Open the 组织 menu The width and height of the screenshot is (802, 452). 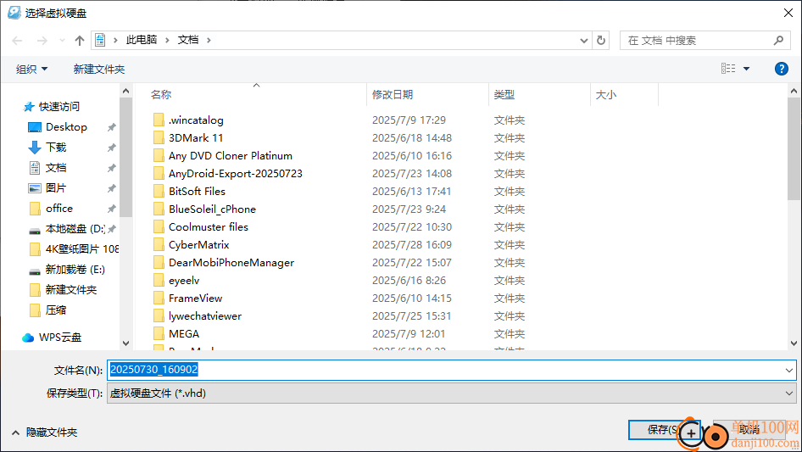tap(31, 69)
